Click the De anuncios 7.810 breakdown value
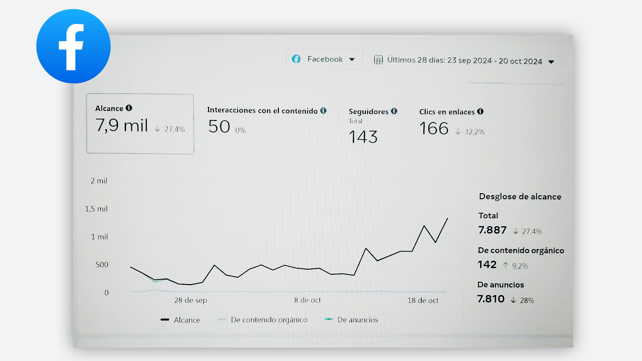Image resolution: width=642 pixels, height=361 pixels. coord(491,299)
